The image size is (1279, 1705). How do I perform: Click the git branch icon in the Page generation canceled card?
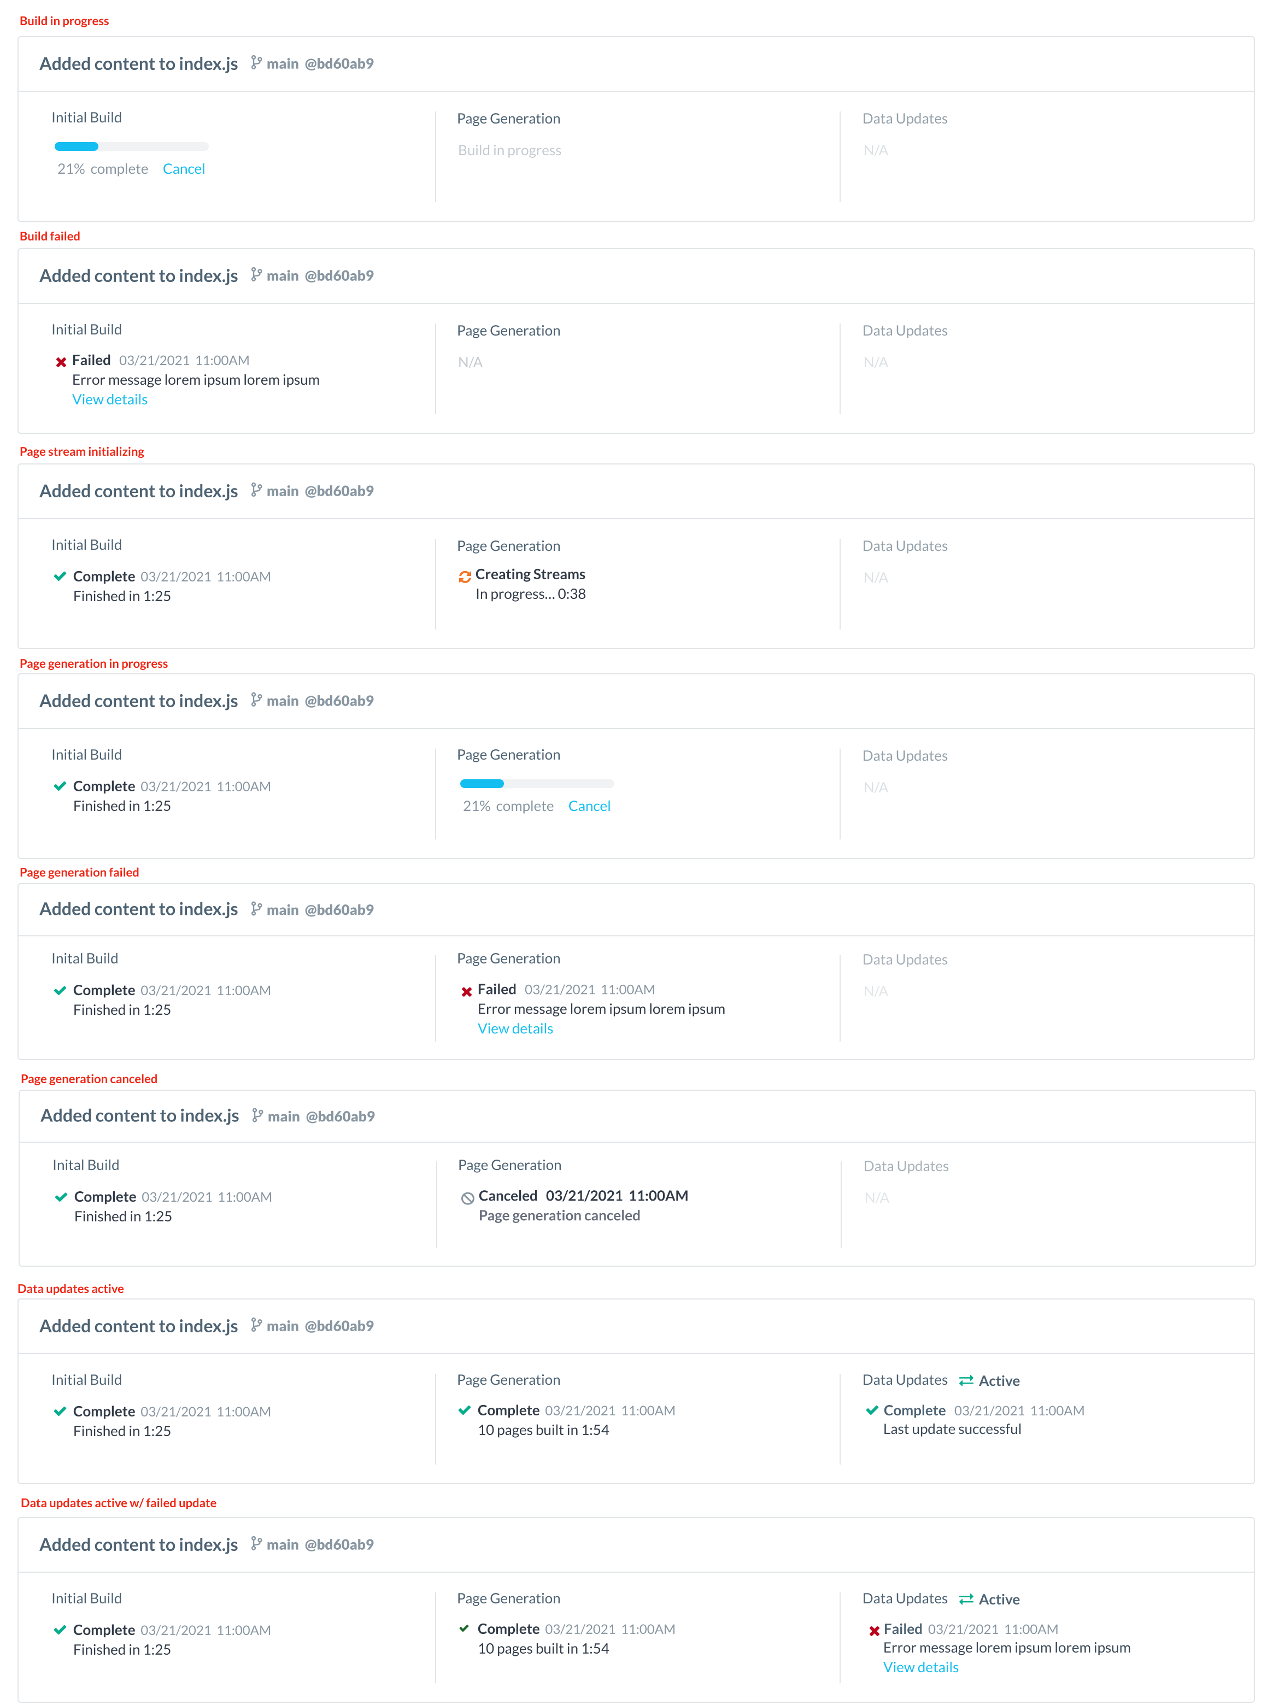[257, 1115]
